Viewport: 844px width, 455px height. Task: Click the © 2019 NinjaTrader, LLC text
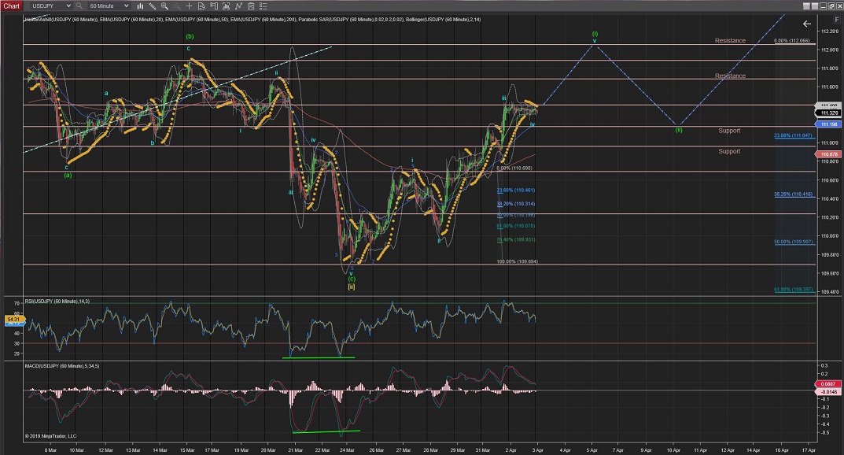pyautogui.click(x=50, y=436)
